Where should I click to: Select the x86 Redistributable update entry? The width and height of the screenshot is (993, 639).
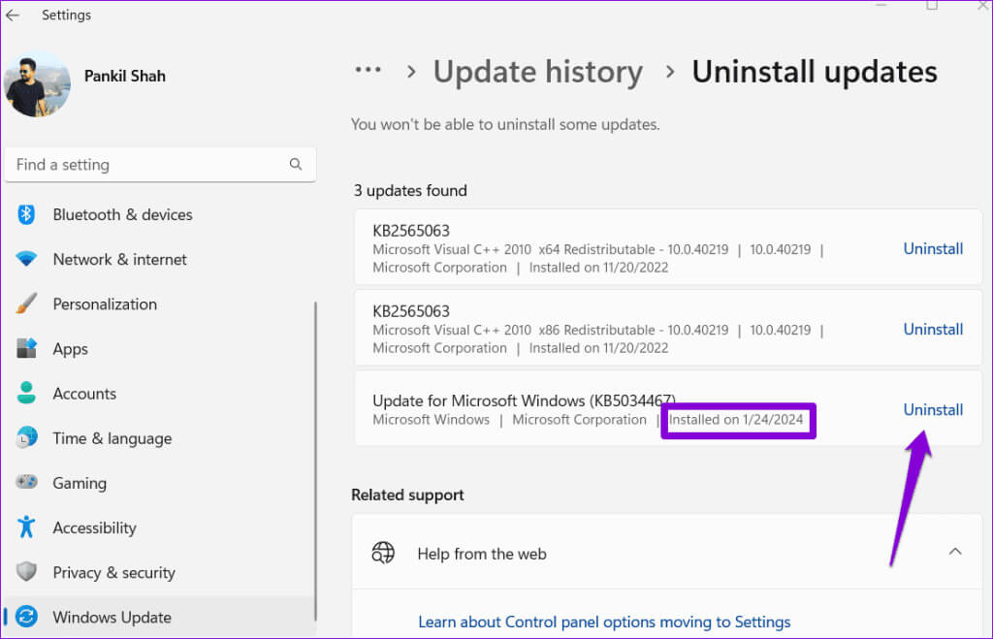[x=668, y=328]
